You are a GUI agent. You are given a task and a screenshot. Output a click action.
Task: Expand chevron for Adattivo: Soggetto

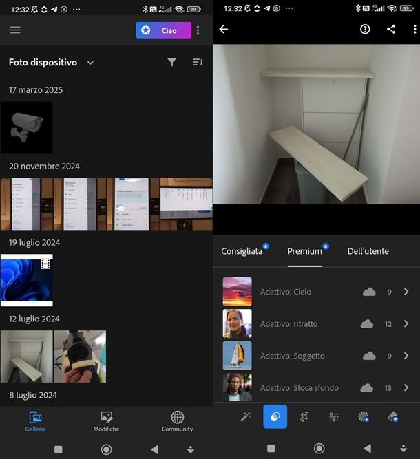[x=406, y=356]
